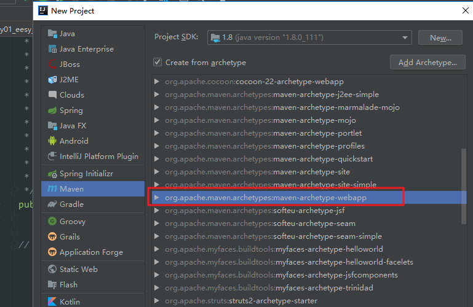Select the Flash icon
Viewport: 473px width, 307px height.
coord(52,284)
